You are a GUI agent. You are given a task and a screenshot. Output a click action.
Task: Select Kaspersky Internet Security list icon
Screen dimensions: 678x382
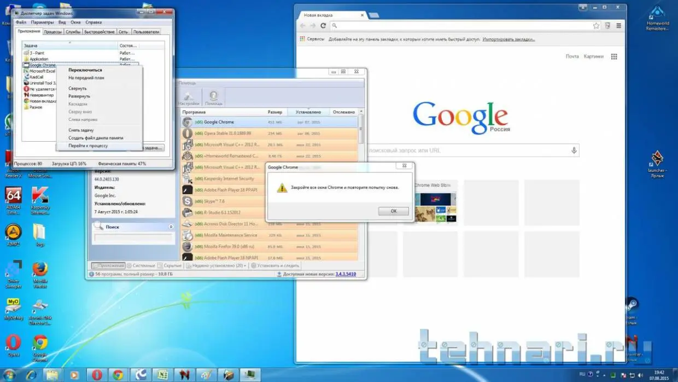click(187, 178)
